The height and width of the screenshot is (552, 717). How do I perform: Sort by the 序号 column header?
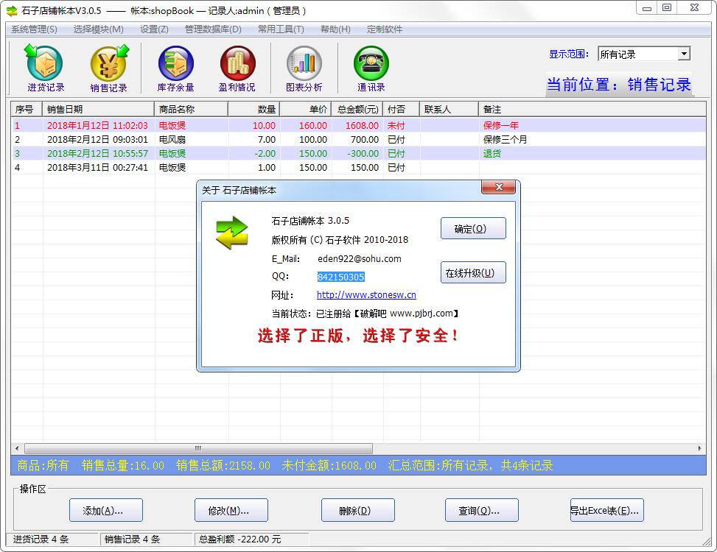point(27,109)
